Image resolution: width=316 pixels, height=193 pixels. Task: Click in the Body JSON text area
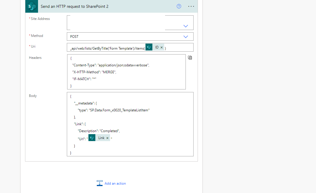click(130, 124)
